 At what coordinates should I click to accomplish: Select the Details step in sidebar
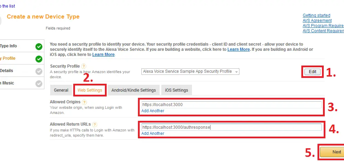coord(22,70)
